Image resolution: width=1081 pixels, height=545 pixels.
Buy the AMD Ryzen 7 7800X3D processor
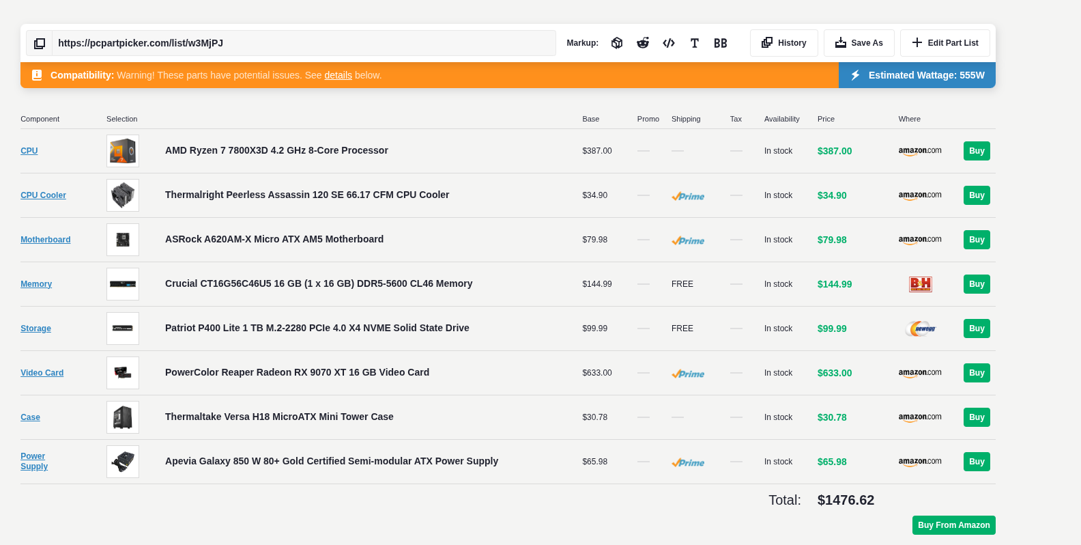click(977, 151)
